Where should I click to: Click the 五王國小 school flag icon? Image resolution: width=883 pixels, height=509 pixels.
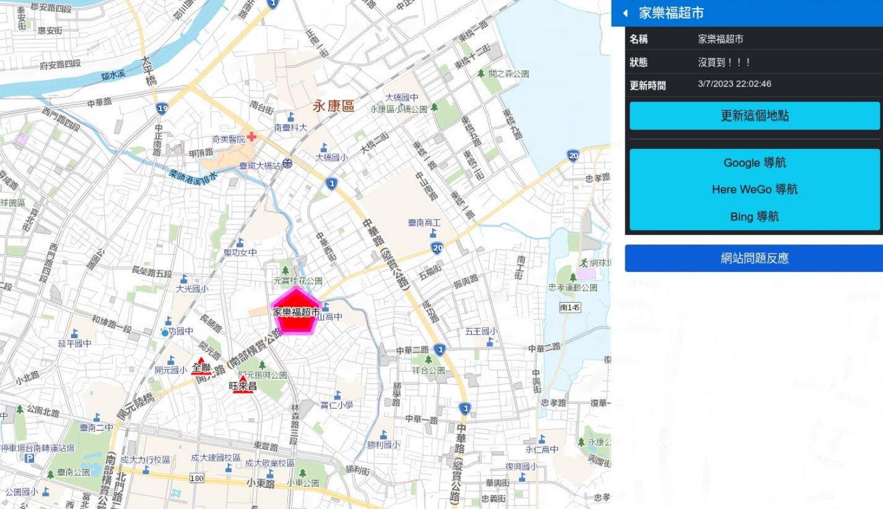coord(490,341)
